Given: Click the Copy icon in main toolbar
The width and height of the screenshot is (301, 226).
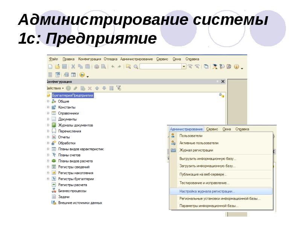Looking at the screenshot, I should (x=80, y=67).
